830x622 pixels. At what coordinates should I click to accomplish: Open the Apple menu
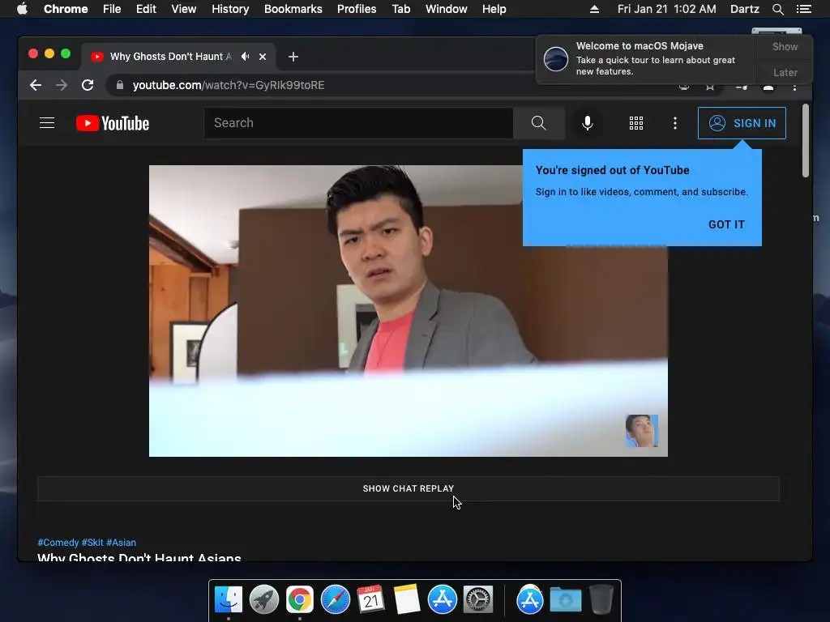22,9
